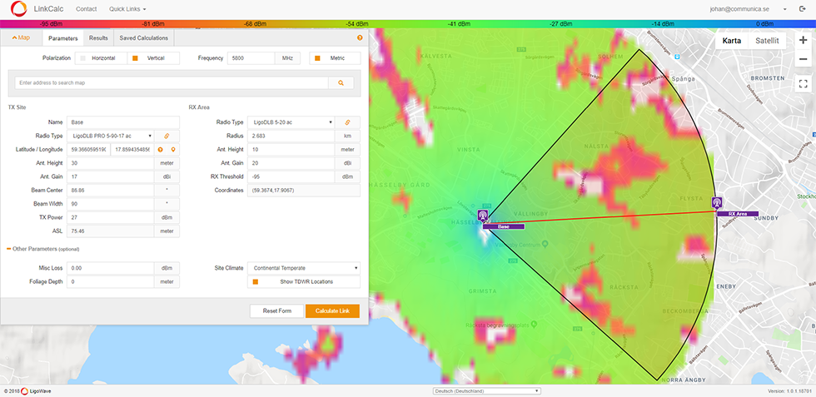Click the RX Area Coordinates field
This screenshot has width=816, height=397.
pyautogui.click(x=304, y=191)
